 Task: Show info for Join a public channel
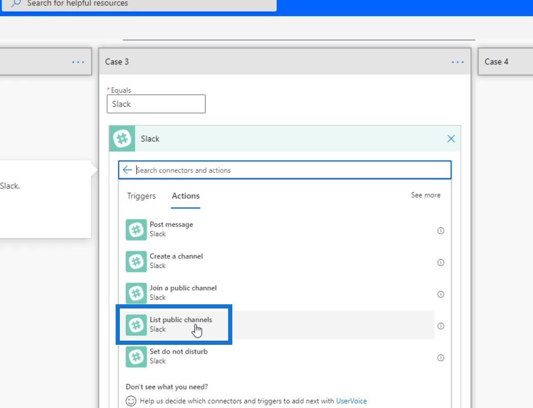[x=440, y=294]
